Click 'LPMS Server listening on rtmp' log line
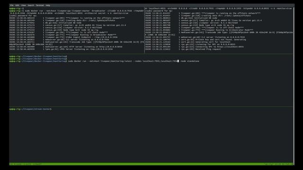 (x=61, y=49)
